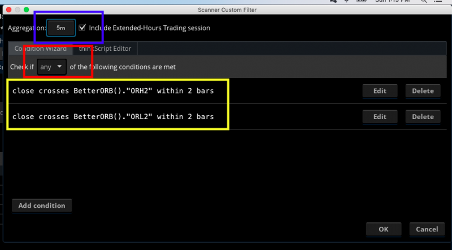The width and height of the screenshot is (452, 250).
Task: Cancel the Scanner Custom Filter dialog
Action: 427,229
